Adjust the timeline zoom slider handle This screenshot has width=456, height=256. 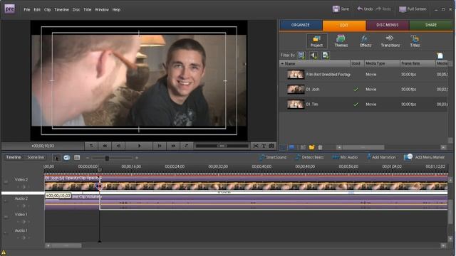[107, 158]
